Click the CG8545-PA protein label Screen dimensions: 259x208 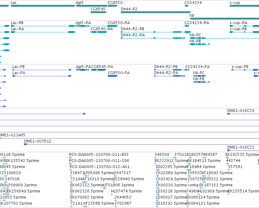pyautogui.click(x=102, y=67)
